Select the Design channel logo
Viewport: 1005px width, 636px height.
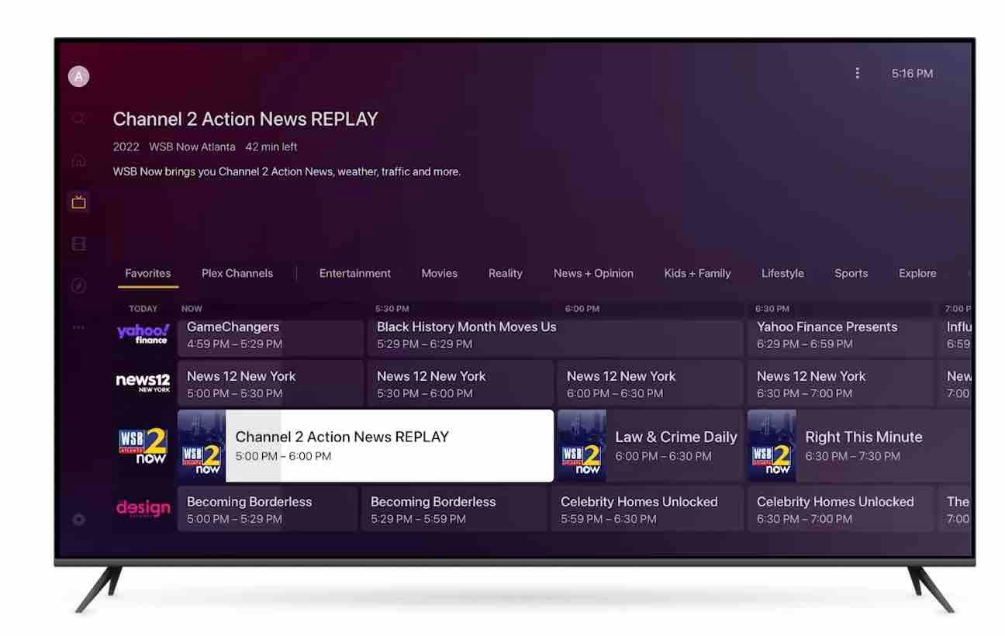point(143,509)
